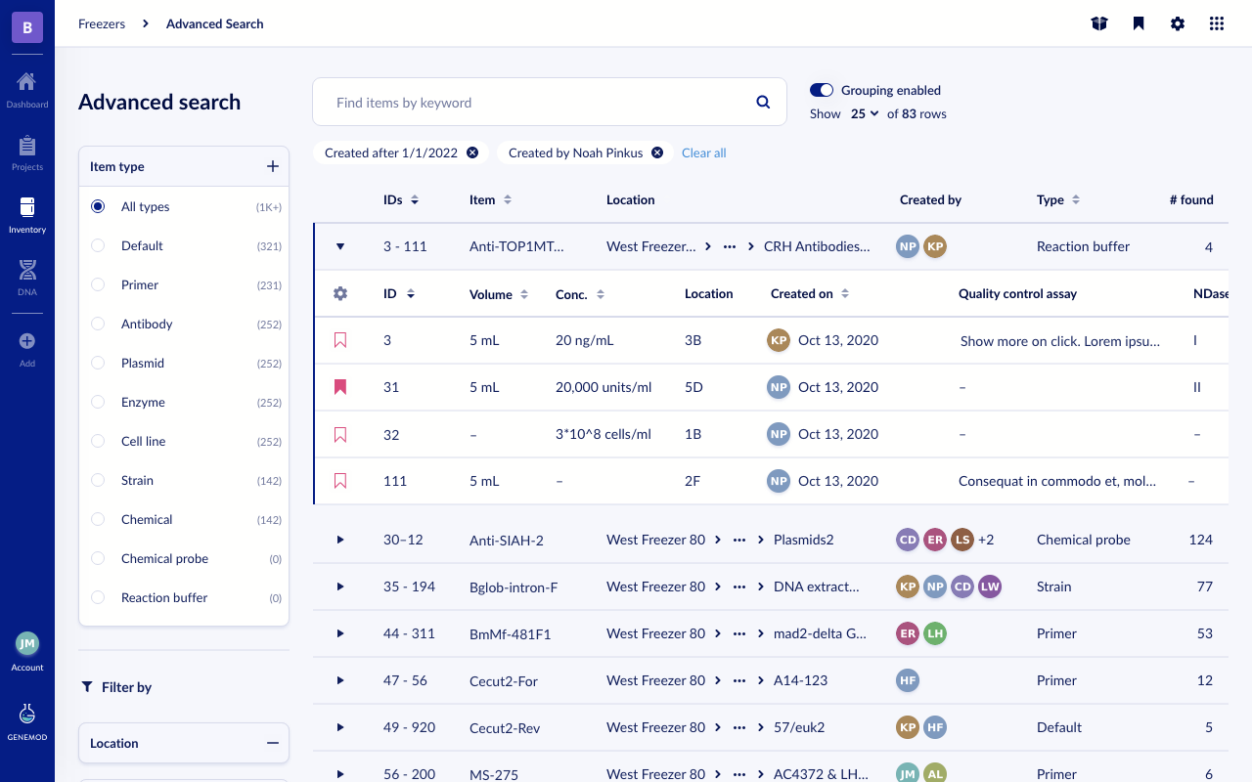This screenshot has height=782, width=1252.
Task: Open the Dashboard from the sidebar
Action: (26, 88)
